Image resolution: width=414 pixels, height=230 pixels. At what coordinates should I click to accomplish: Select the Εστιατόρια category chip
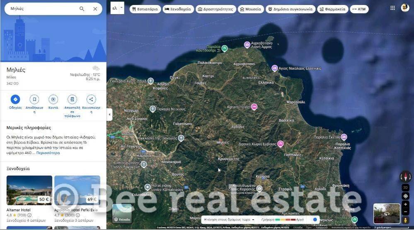click(x=145, y=9)
